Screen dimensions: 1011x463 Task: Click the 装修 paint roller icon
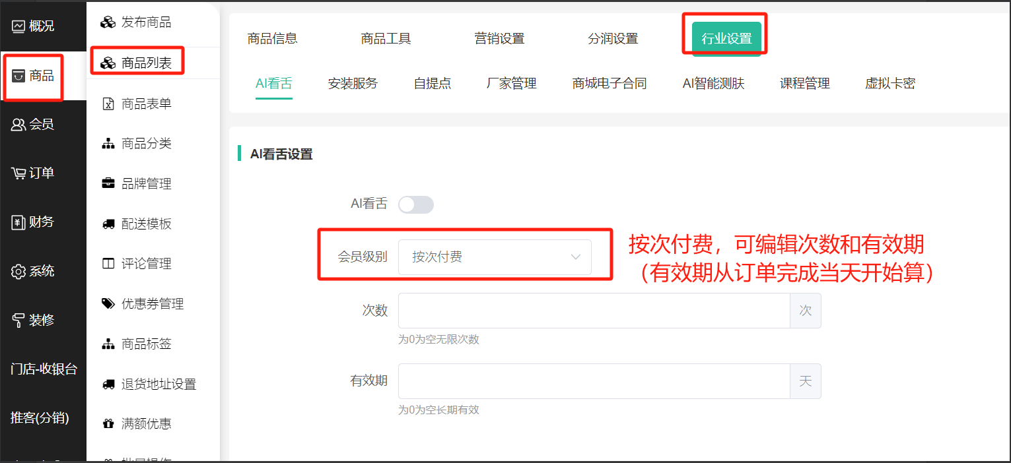(x=18, y=321)
